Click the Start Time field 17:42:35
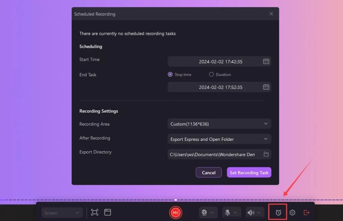This screenshot has height=221, width=343. point(219,62)
